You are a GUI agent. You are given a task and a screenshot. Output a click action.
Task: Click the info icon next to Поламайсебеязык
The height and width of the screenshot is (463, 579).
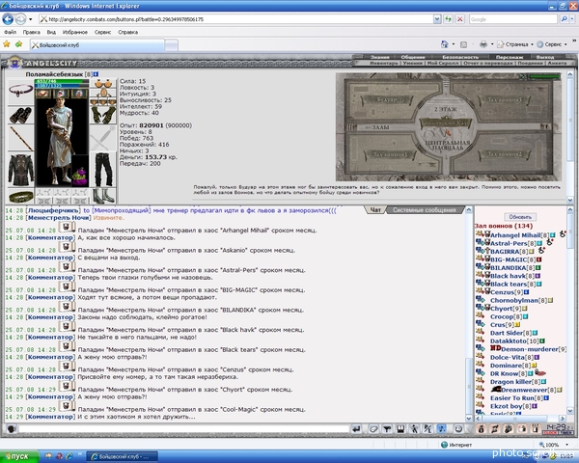coord(96,74)
